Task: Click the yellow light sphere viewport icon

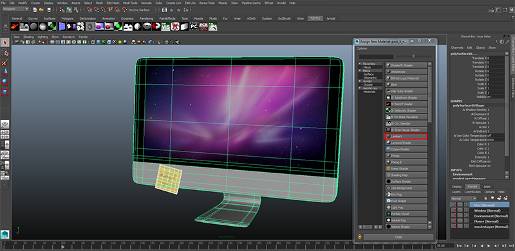Action: [x=120, y=42]
